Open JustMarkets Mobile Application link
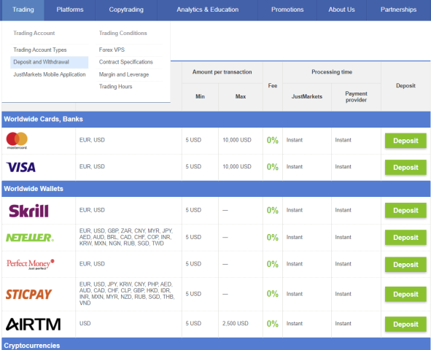Screen dimensions: 431x350 click(x=50, y=74)
